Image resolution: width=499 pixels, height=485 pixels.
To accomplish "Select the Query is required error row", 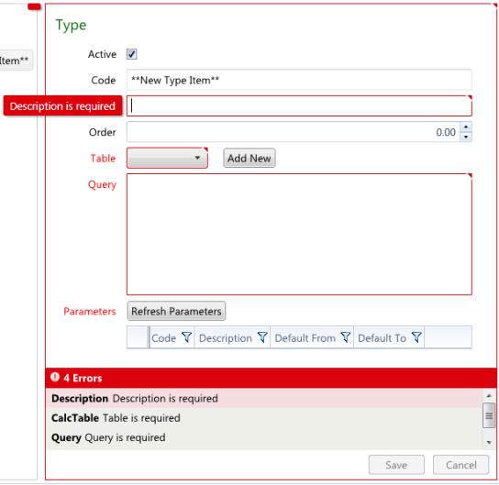I will pos(265,437).
